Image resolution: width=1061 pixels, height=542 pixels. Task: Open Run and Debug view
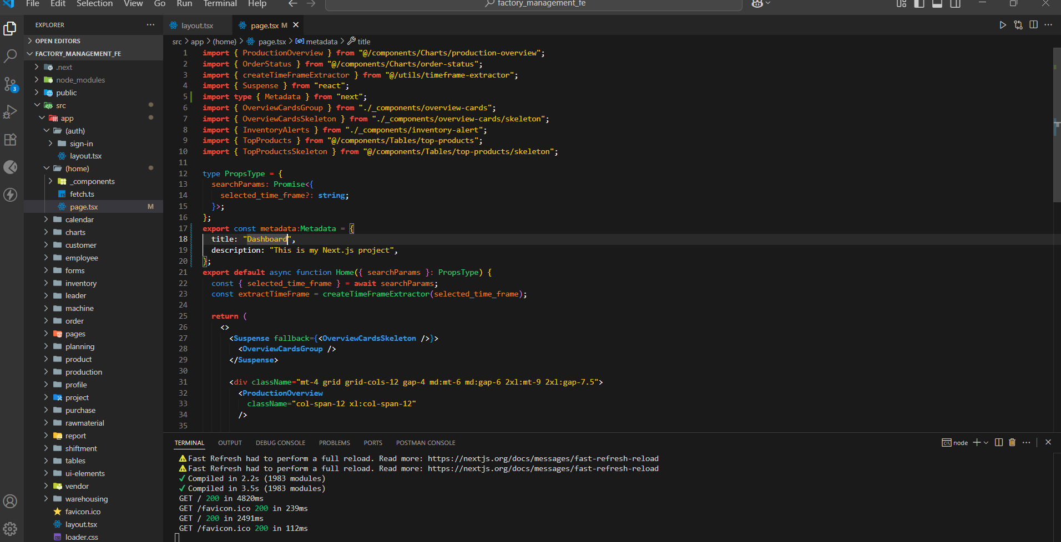coord(10,112)
